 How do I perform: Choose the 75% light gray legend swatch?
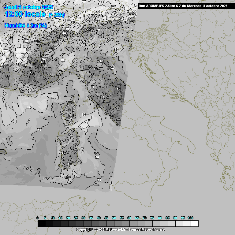pos(156,224)
